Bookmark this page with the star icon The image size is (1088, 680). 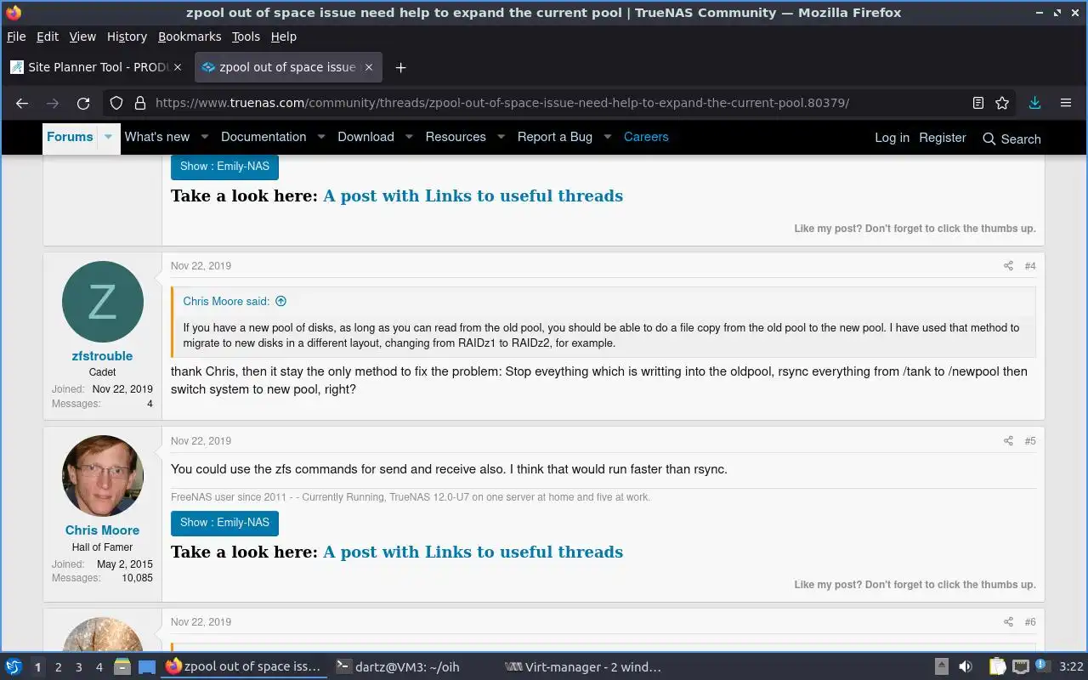coord(1002,103)
